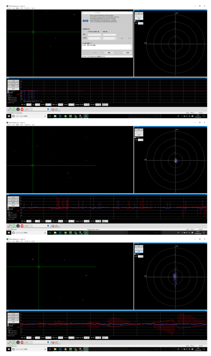Open camera settings icon in the top window

(57, 109)
